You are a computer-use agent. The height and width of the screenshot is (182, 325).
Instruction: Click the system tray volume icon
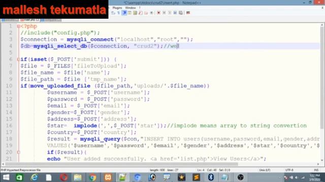click(x=297, y=177)
